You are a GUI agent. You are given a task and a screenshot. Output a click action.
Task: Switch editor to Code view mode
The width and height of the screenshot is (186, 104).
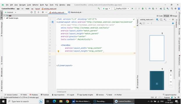pyautogui.click(x=160, y=16)
